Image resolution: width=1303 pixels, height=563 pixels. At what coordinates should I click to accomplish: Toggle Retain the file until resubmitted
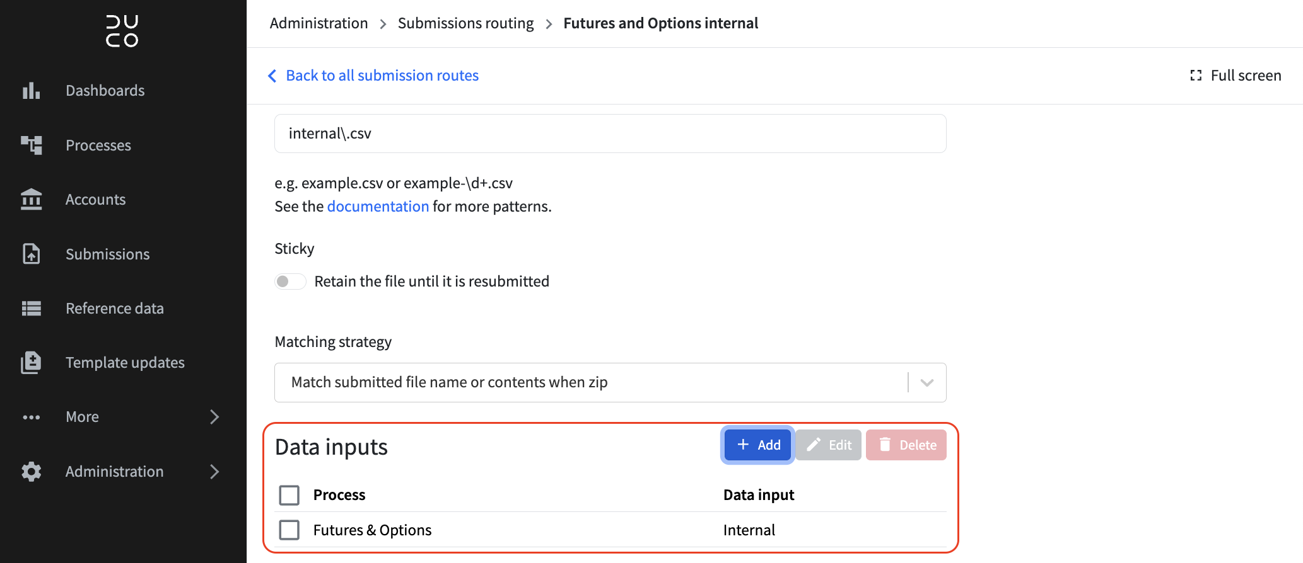click(290, 281)
